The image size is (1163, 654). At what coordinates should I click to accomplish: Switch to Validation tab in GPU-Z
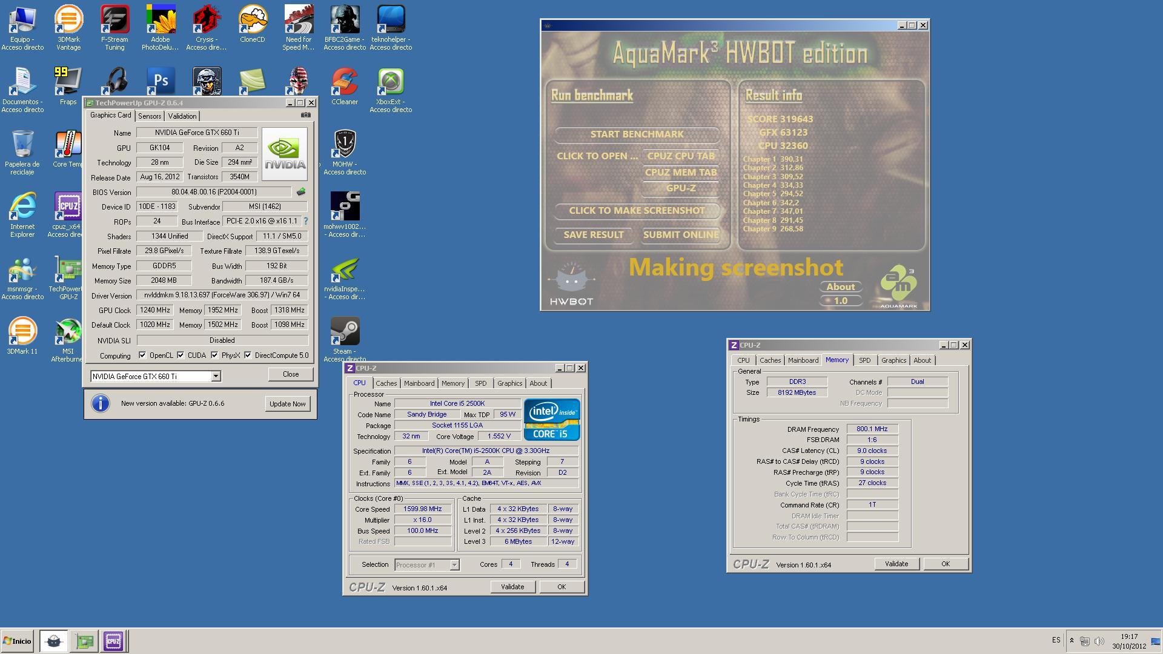(x=182, y=116)
